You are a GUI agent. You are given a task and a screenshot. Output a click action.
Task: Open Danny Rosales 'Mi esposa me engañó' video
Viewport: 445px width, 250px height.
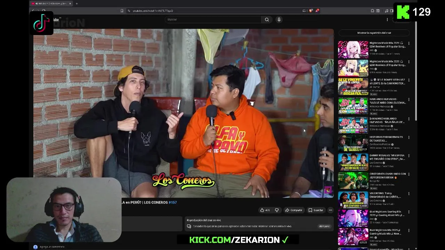[353, 162]
